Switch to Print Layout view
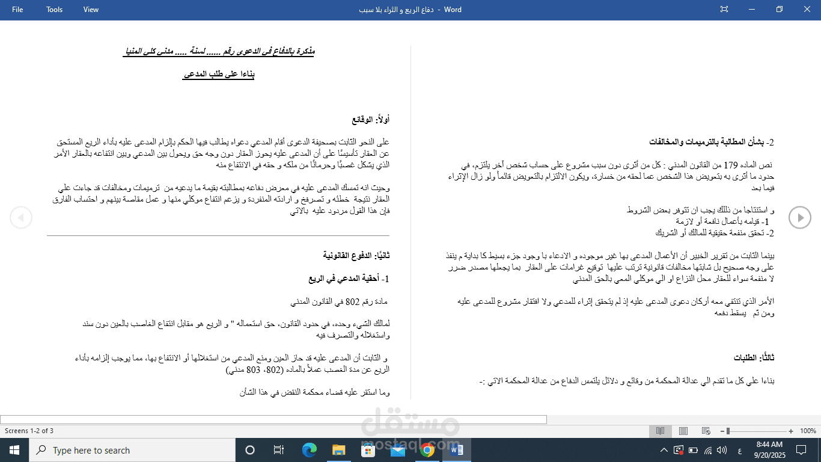The image size is (821, 462). point(683,431)
